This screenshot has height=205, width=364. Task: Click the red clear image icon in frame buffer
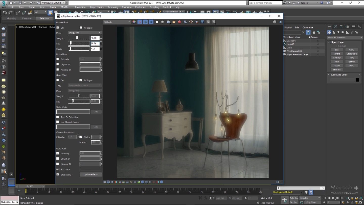(x=179, y=22)
